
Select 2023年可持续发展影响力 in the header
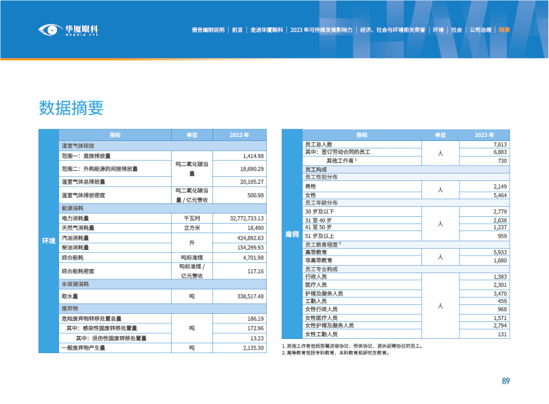pyautogui.click(x=321, y=31)
